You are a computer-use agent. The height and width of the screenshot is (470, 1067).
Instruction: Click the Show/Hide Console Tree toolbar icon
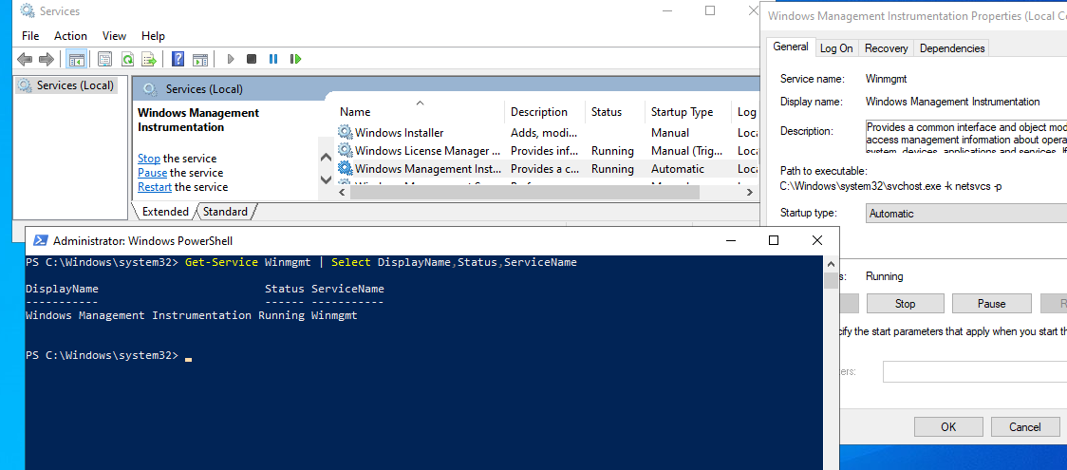coord(76,59)
